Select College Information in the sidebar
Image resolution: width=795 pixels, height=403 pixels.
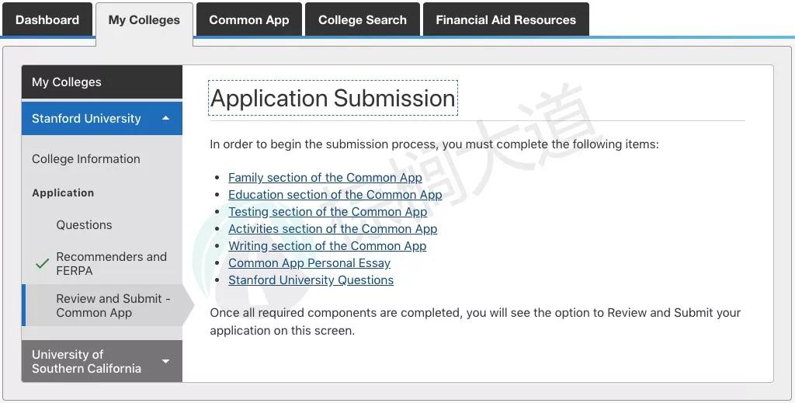tap(86, 159)
